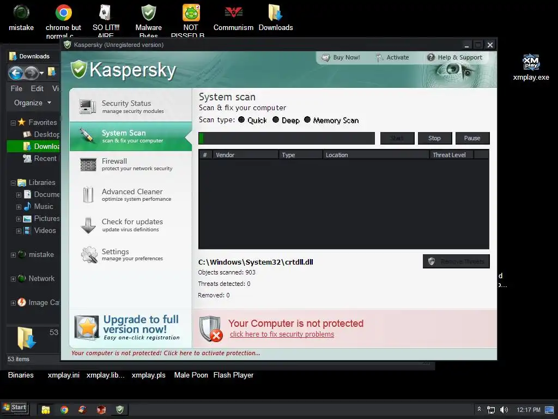
Task: Click the Kaspersky shield taskbar icon
Action: coord(120,410)
